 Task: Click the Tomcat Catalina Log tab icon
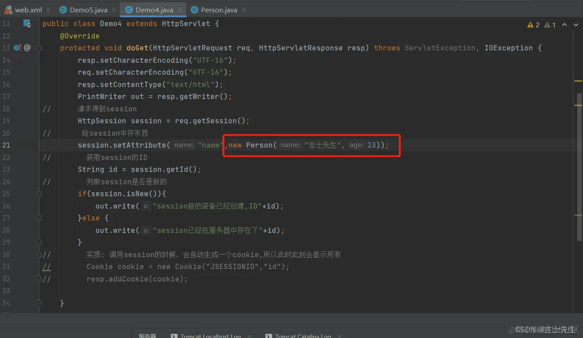pyautogui.click(x=269, y=336)
